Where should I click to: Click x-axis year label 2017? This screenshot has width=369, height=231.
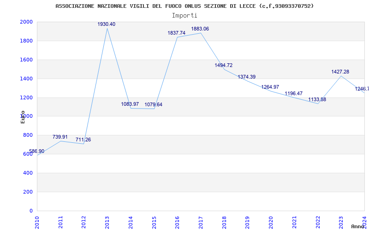201,222
